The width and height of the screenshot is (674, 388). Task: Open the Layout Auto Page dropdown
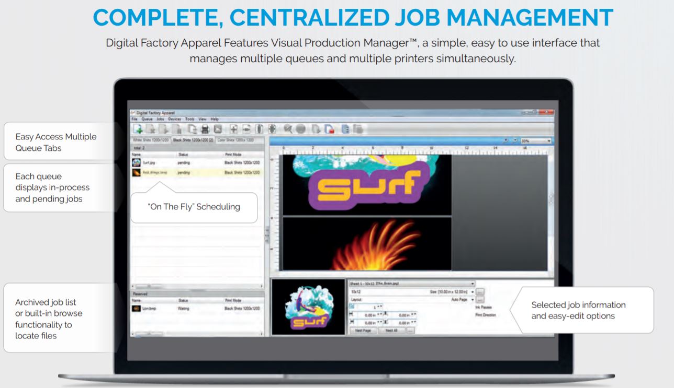tap(412, 300)
